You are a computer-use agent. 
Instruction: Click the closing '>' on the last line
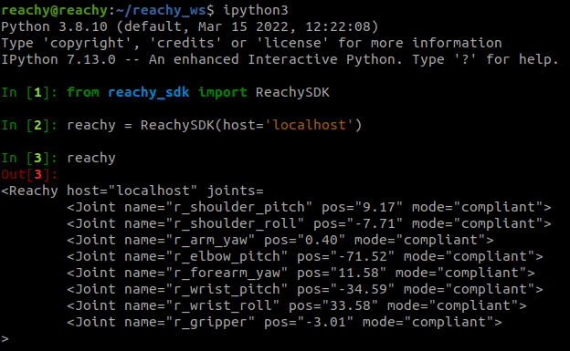click(5, 338)
